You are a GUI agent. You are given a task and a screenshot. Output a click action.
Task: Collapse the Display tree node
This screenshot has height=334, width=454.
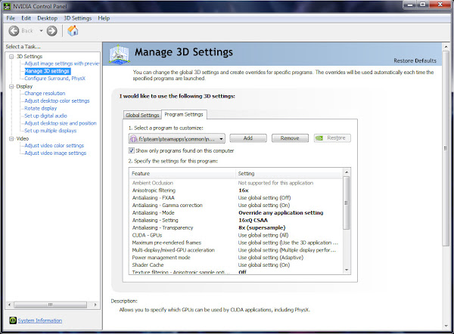(11, 86)
